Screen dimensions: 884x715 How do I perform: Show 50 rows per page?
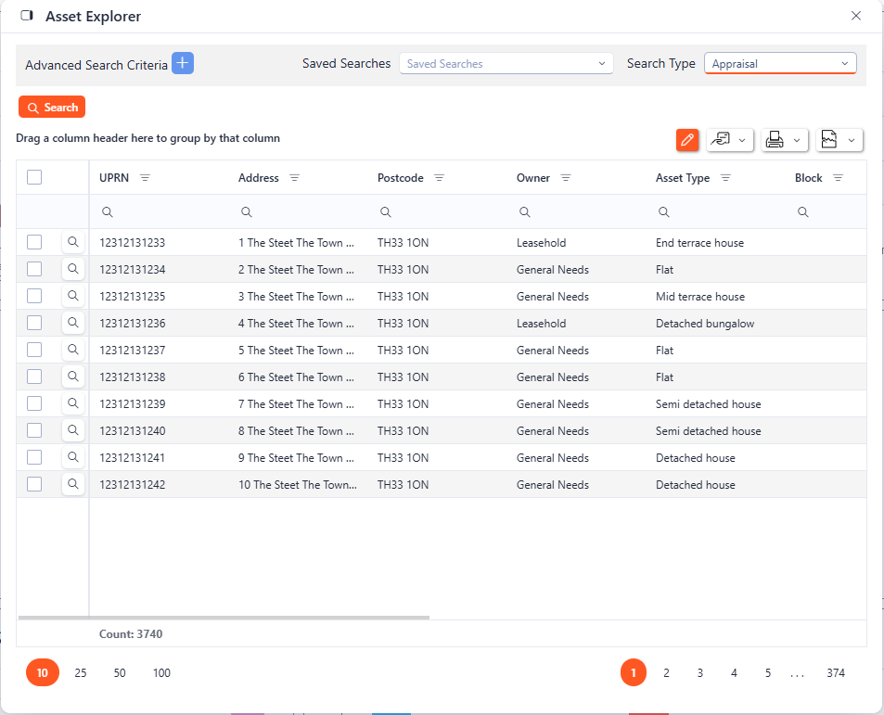click(120, 673)
